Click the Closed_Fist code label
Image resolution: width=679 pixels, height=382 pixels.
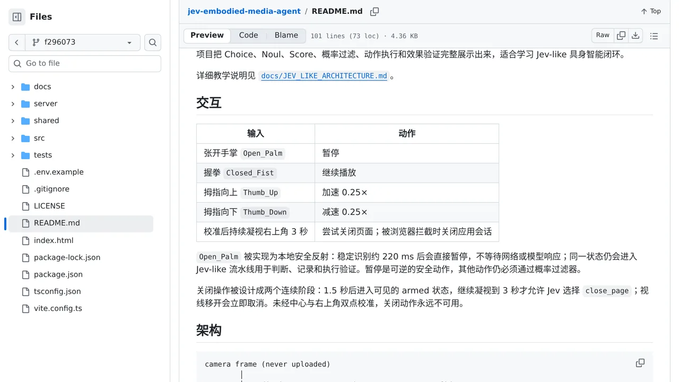click(250, 173)
